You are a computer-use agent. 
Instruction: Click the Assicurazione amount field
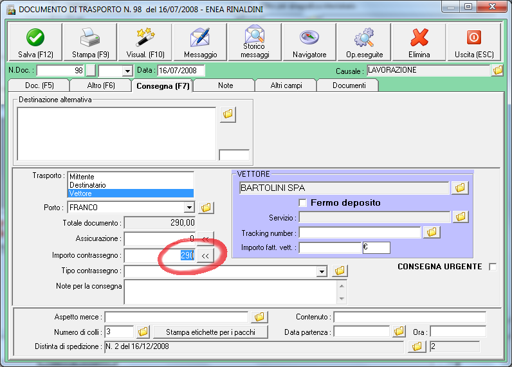160,239
